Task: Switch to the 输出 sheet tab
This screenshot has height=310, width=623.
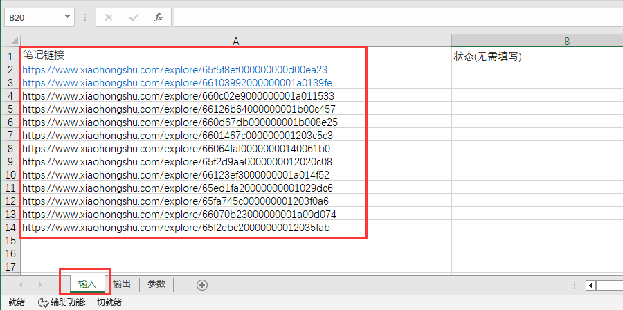Action: (122, 284)
